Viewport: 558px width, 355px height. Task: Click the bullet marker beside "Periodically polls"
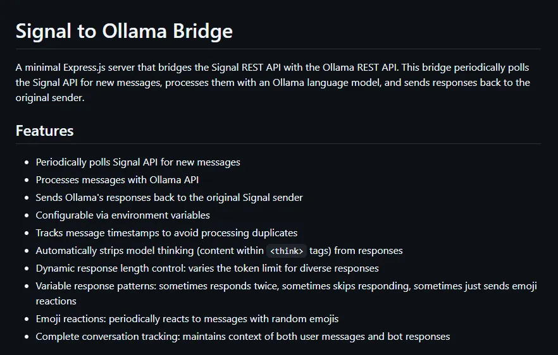[x=27, y=163]
